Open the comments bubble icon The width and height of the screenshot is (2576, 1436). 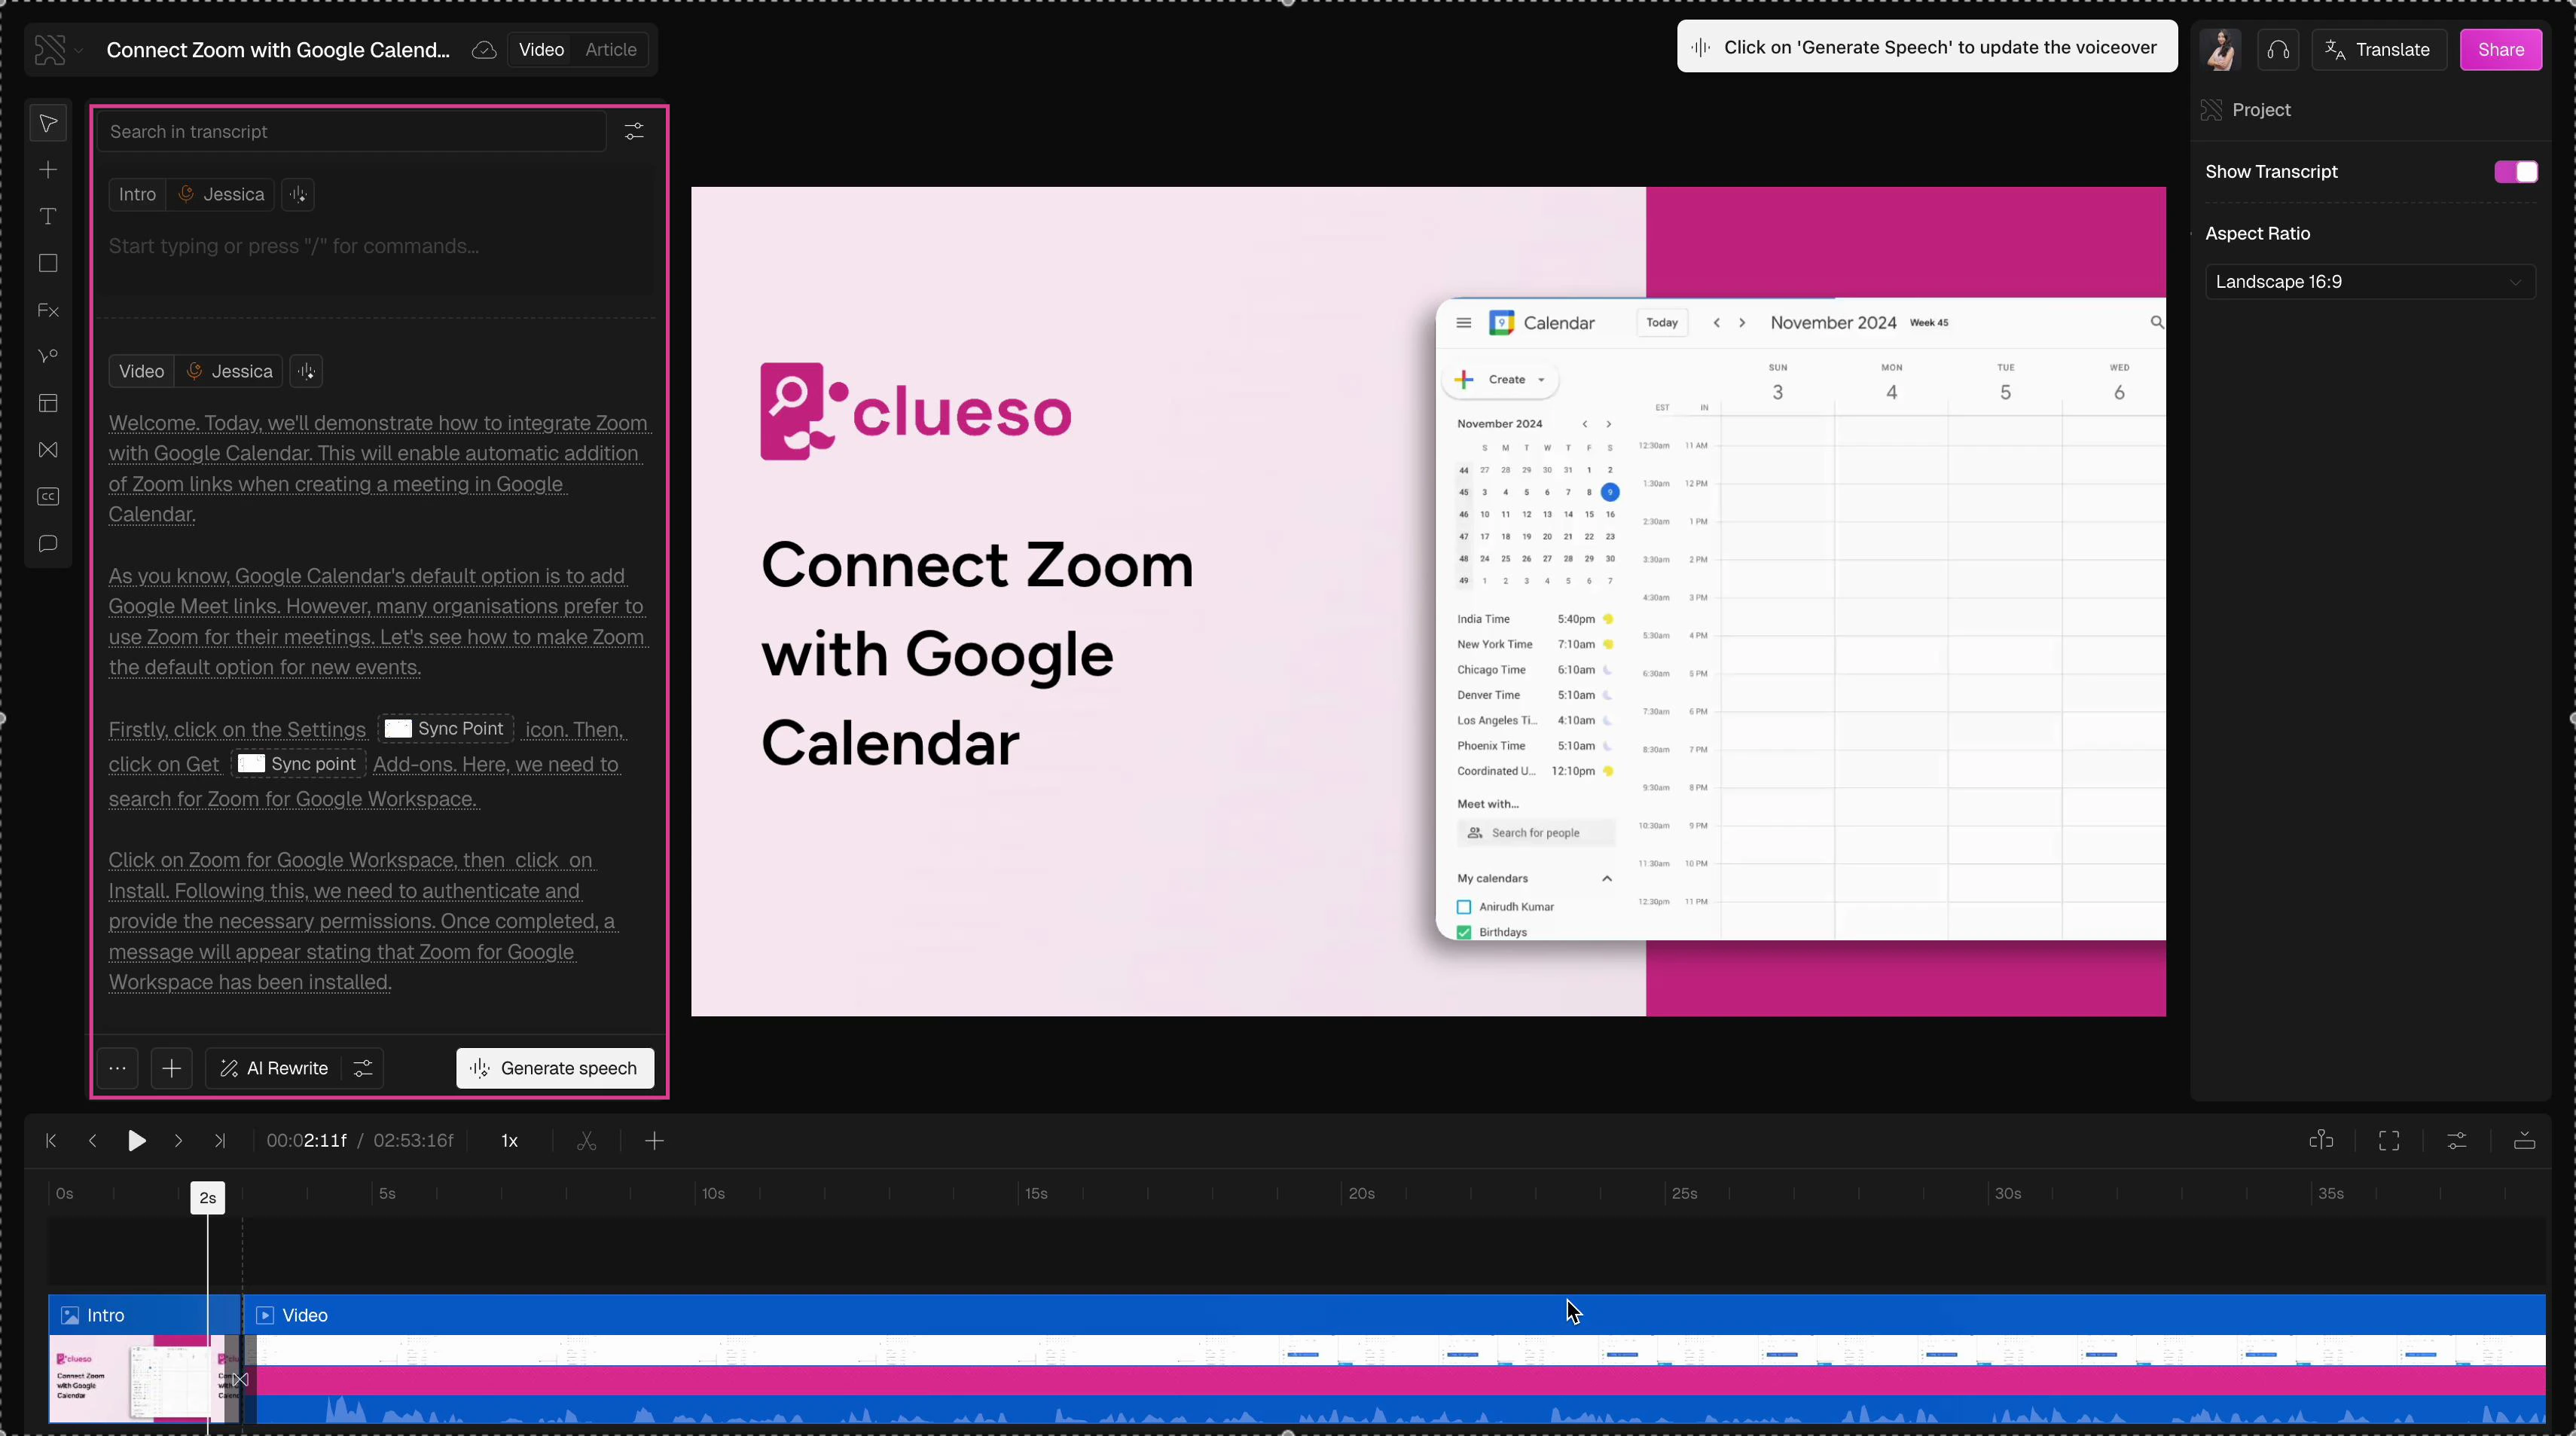click(48, 544)
